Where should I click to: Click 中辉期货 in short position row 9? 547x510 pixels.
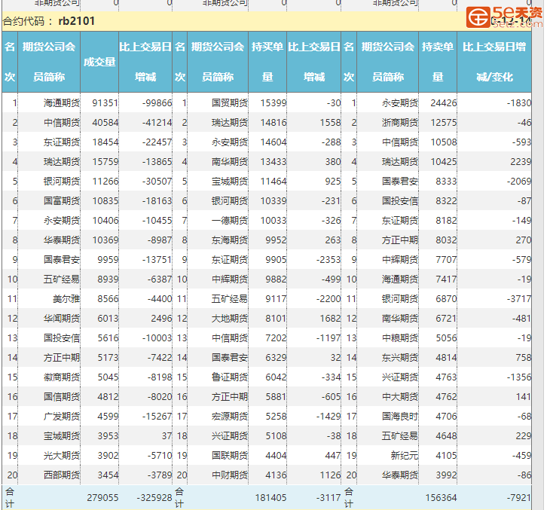point(400,260)
